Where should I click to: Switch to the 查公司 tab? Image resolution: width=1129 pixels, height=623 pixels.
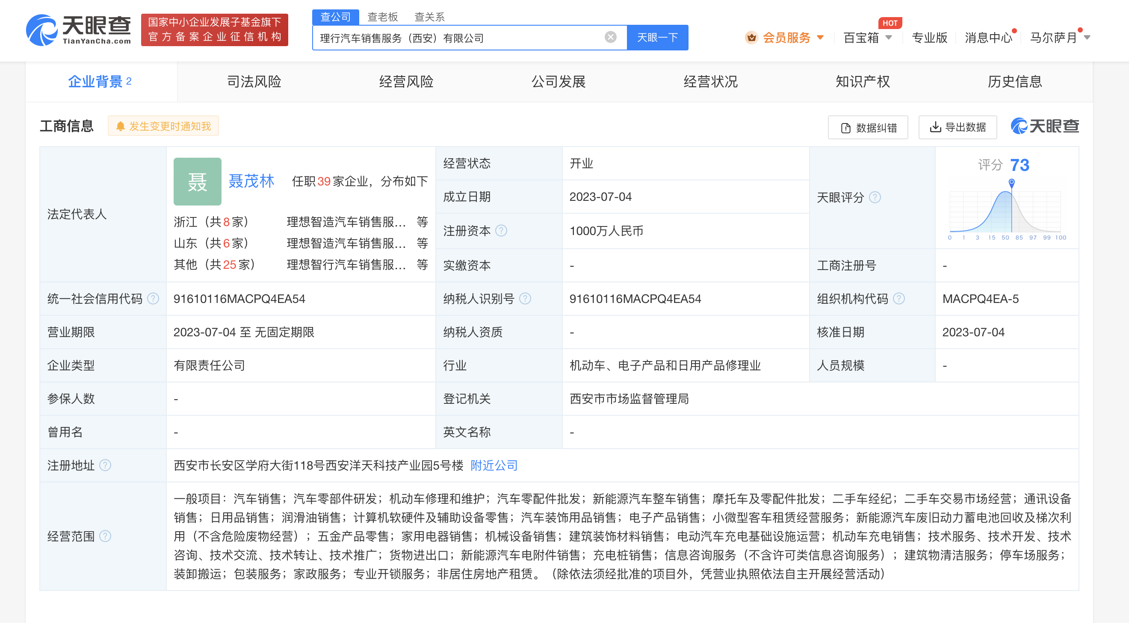coord(335,17)
